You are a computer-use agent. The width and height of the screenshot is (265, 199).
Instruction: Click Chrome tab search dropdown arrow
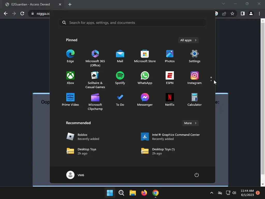(223, 4)
